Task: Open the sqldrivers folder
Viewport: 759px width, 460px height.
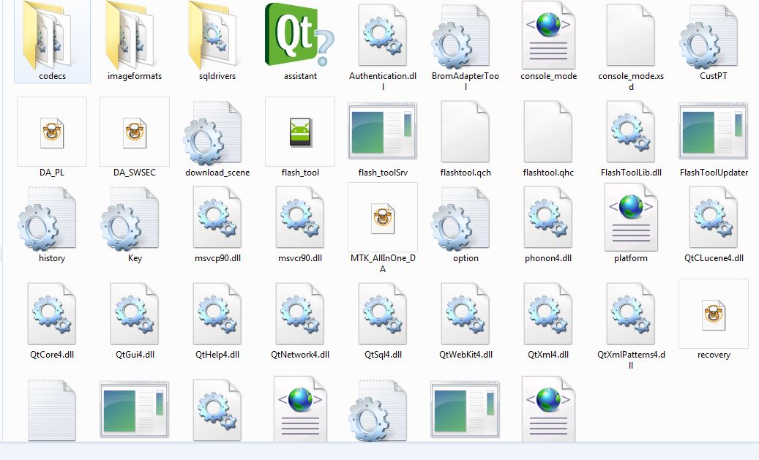Action: [x=217, y=41]
